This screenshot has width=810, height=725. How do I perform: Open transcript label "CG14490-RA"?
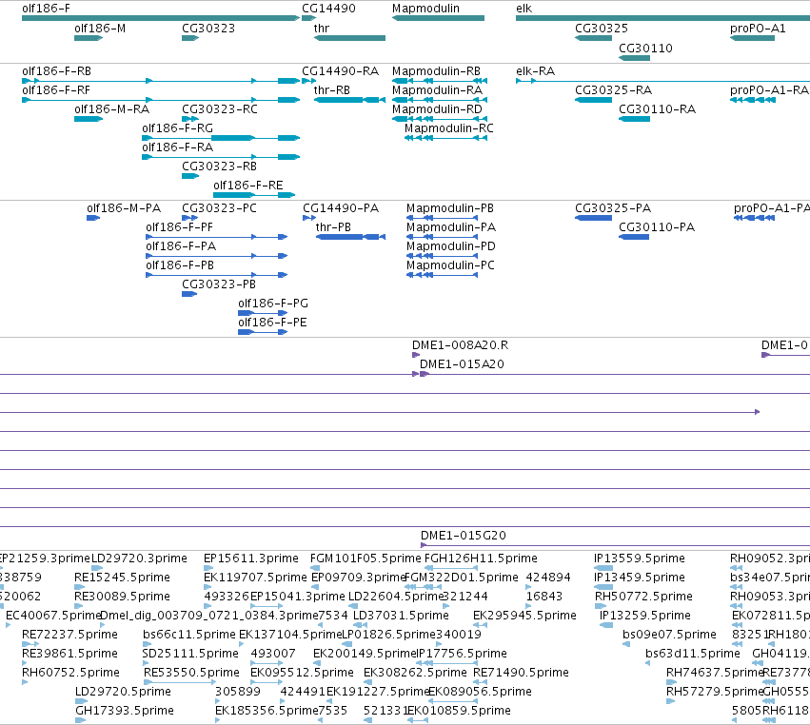[341, 70]
